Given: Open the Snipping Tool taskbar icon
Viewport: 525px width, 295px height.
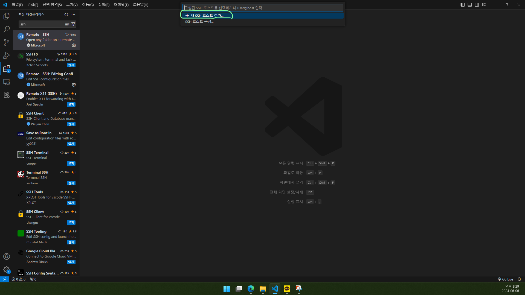Looking at the screenshot, I should click(299, 289).
